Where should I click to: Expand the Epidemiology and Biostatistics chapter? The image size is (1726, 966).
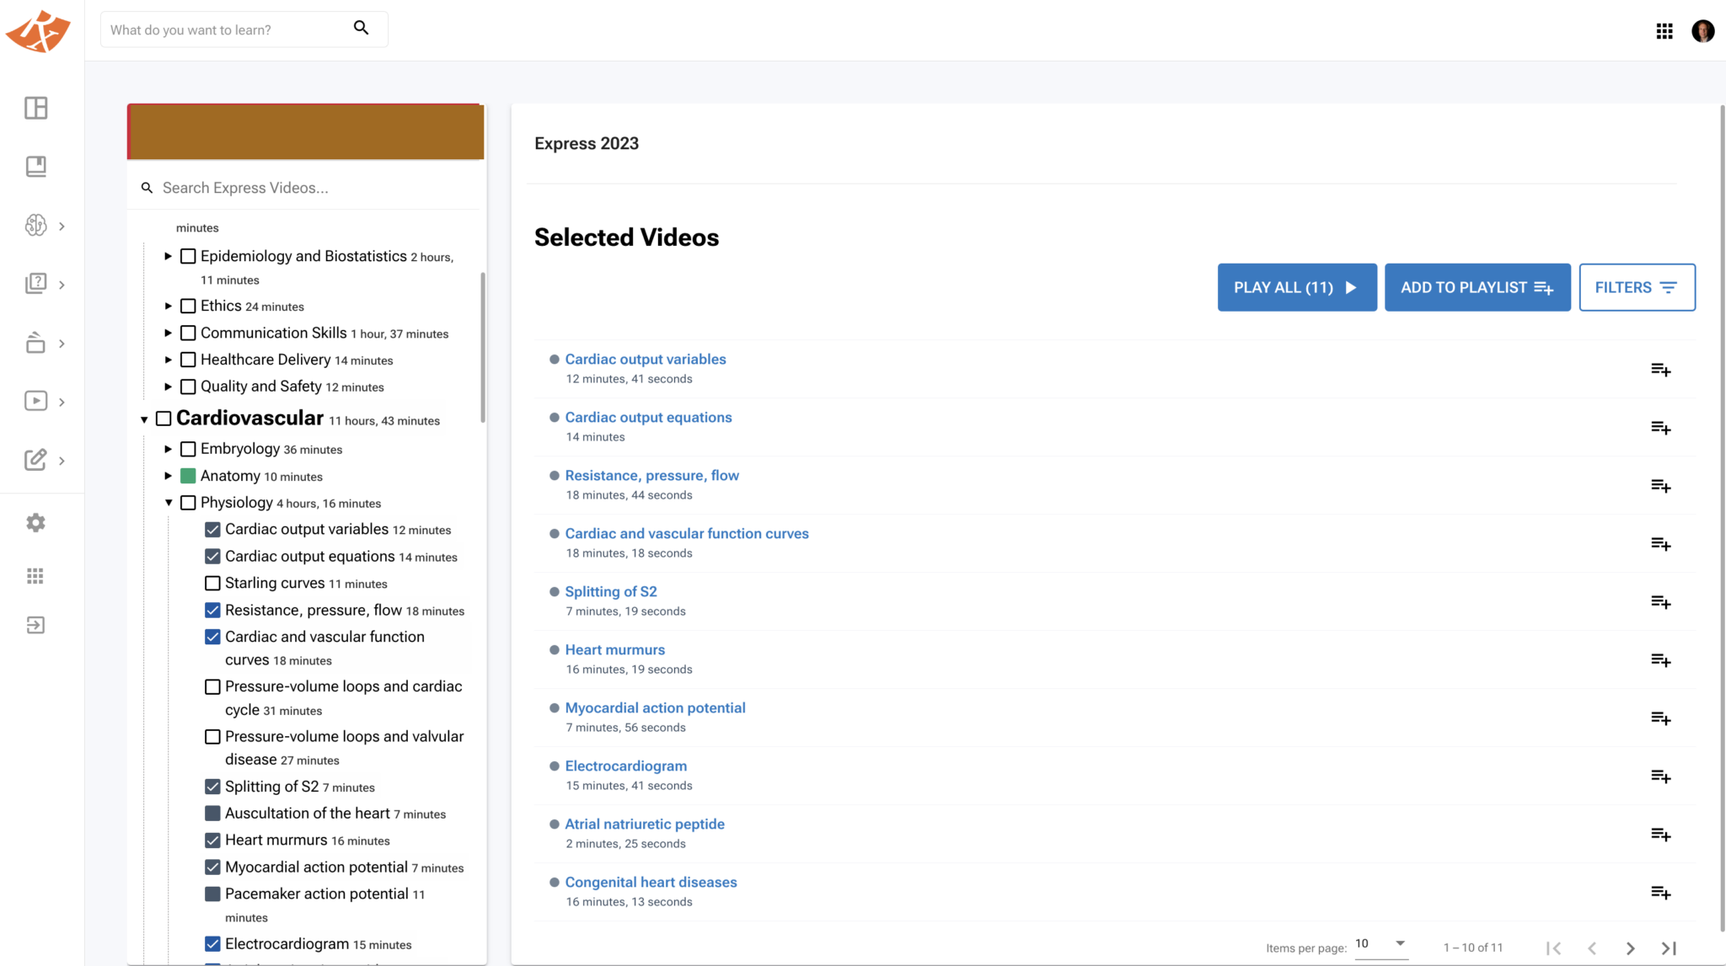tap(168, 256)
